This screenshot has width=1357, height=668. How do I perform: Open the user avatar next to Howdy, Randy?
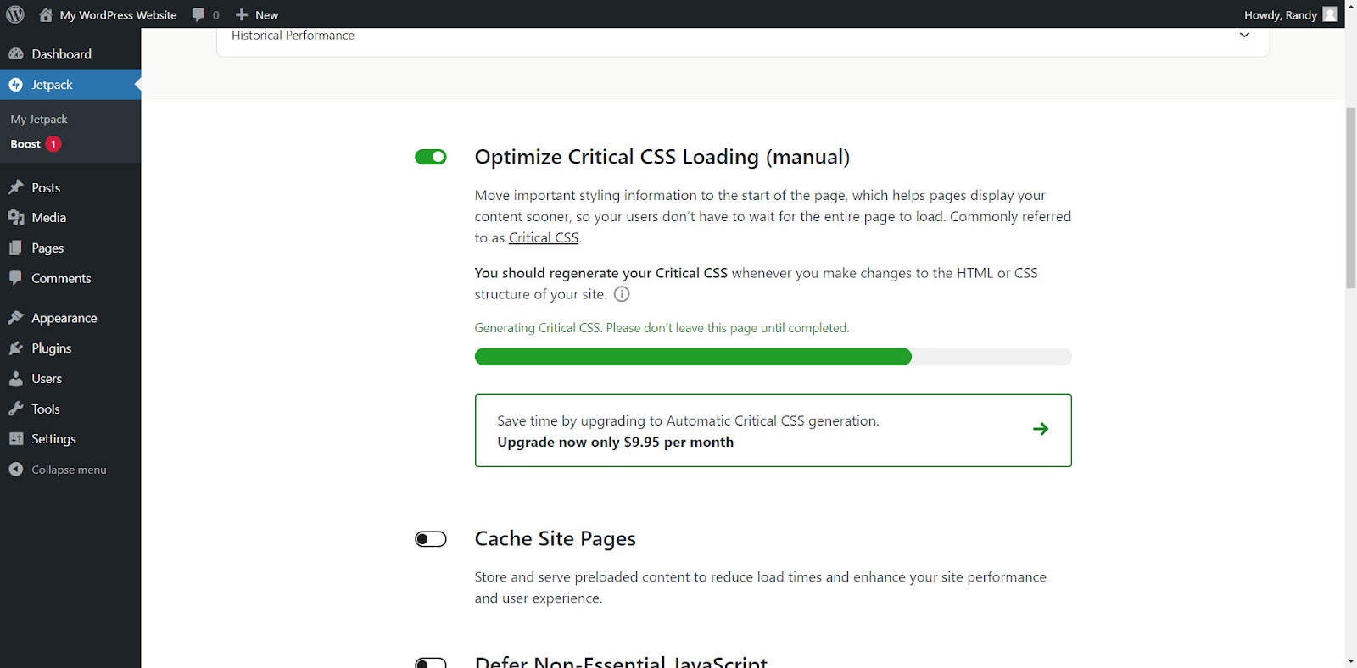tap(1330, 14)
